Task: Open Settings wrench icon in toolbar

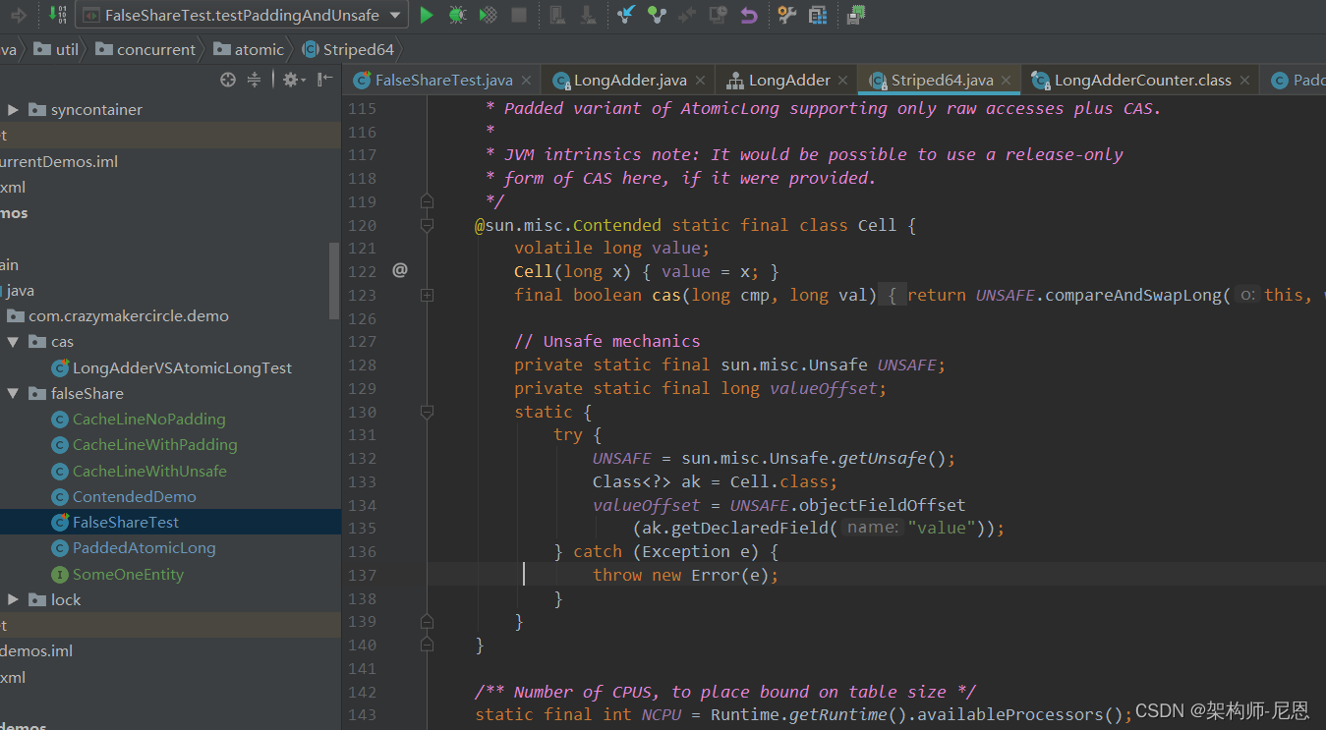Action: [x=786, y=15]
